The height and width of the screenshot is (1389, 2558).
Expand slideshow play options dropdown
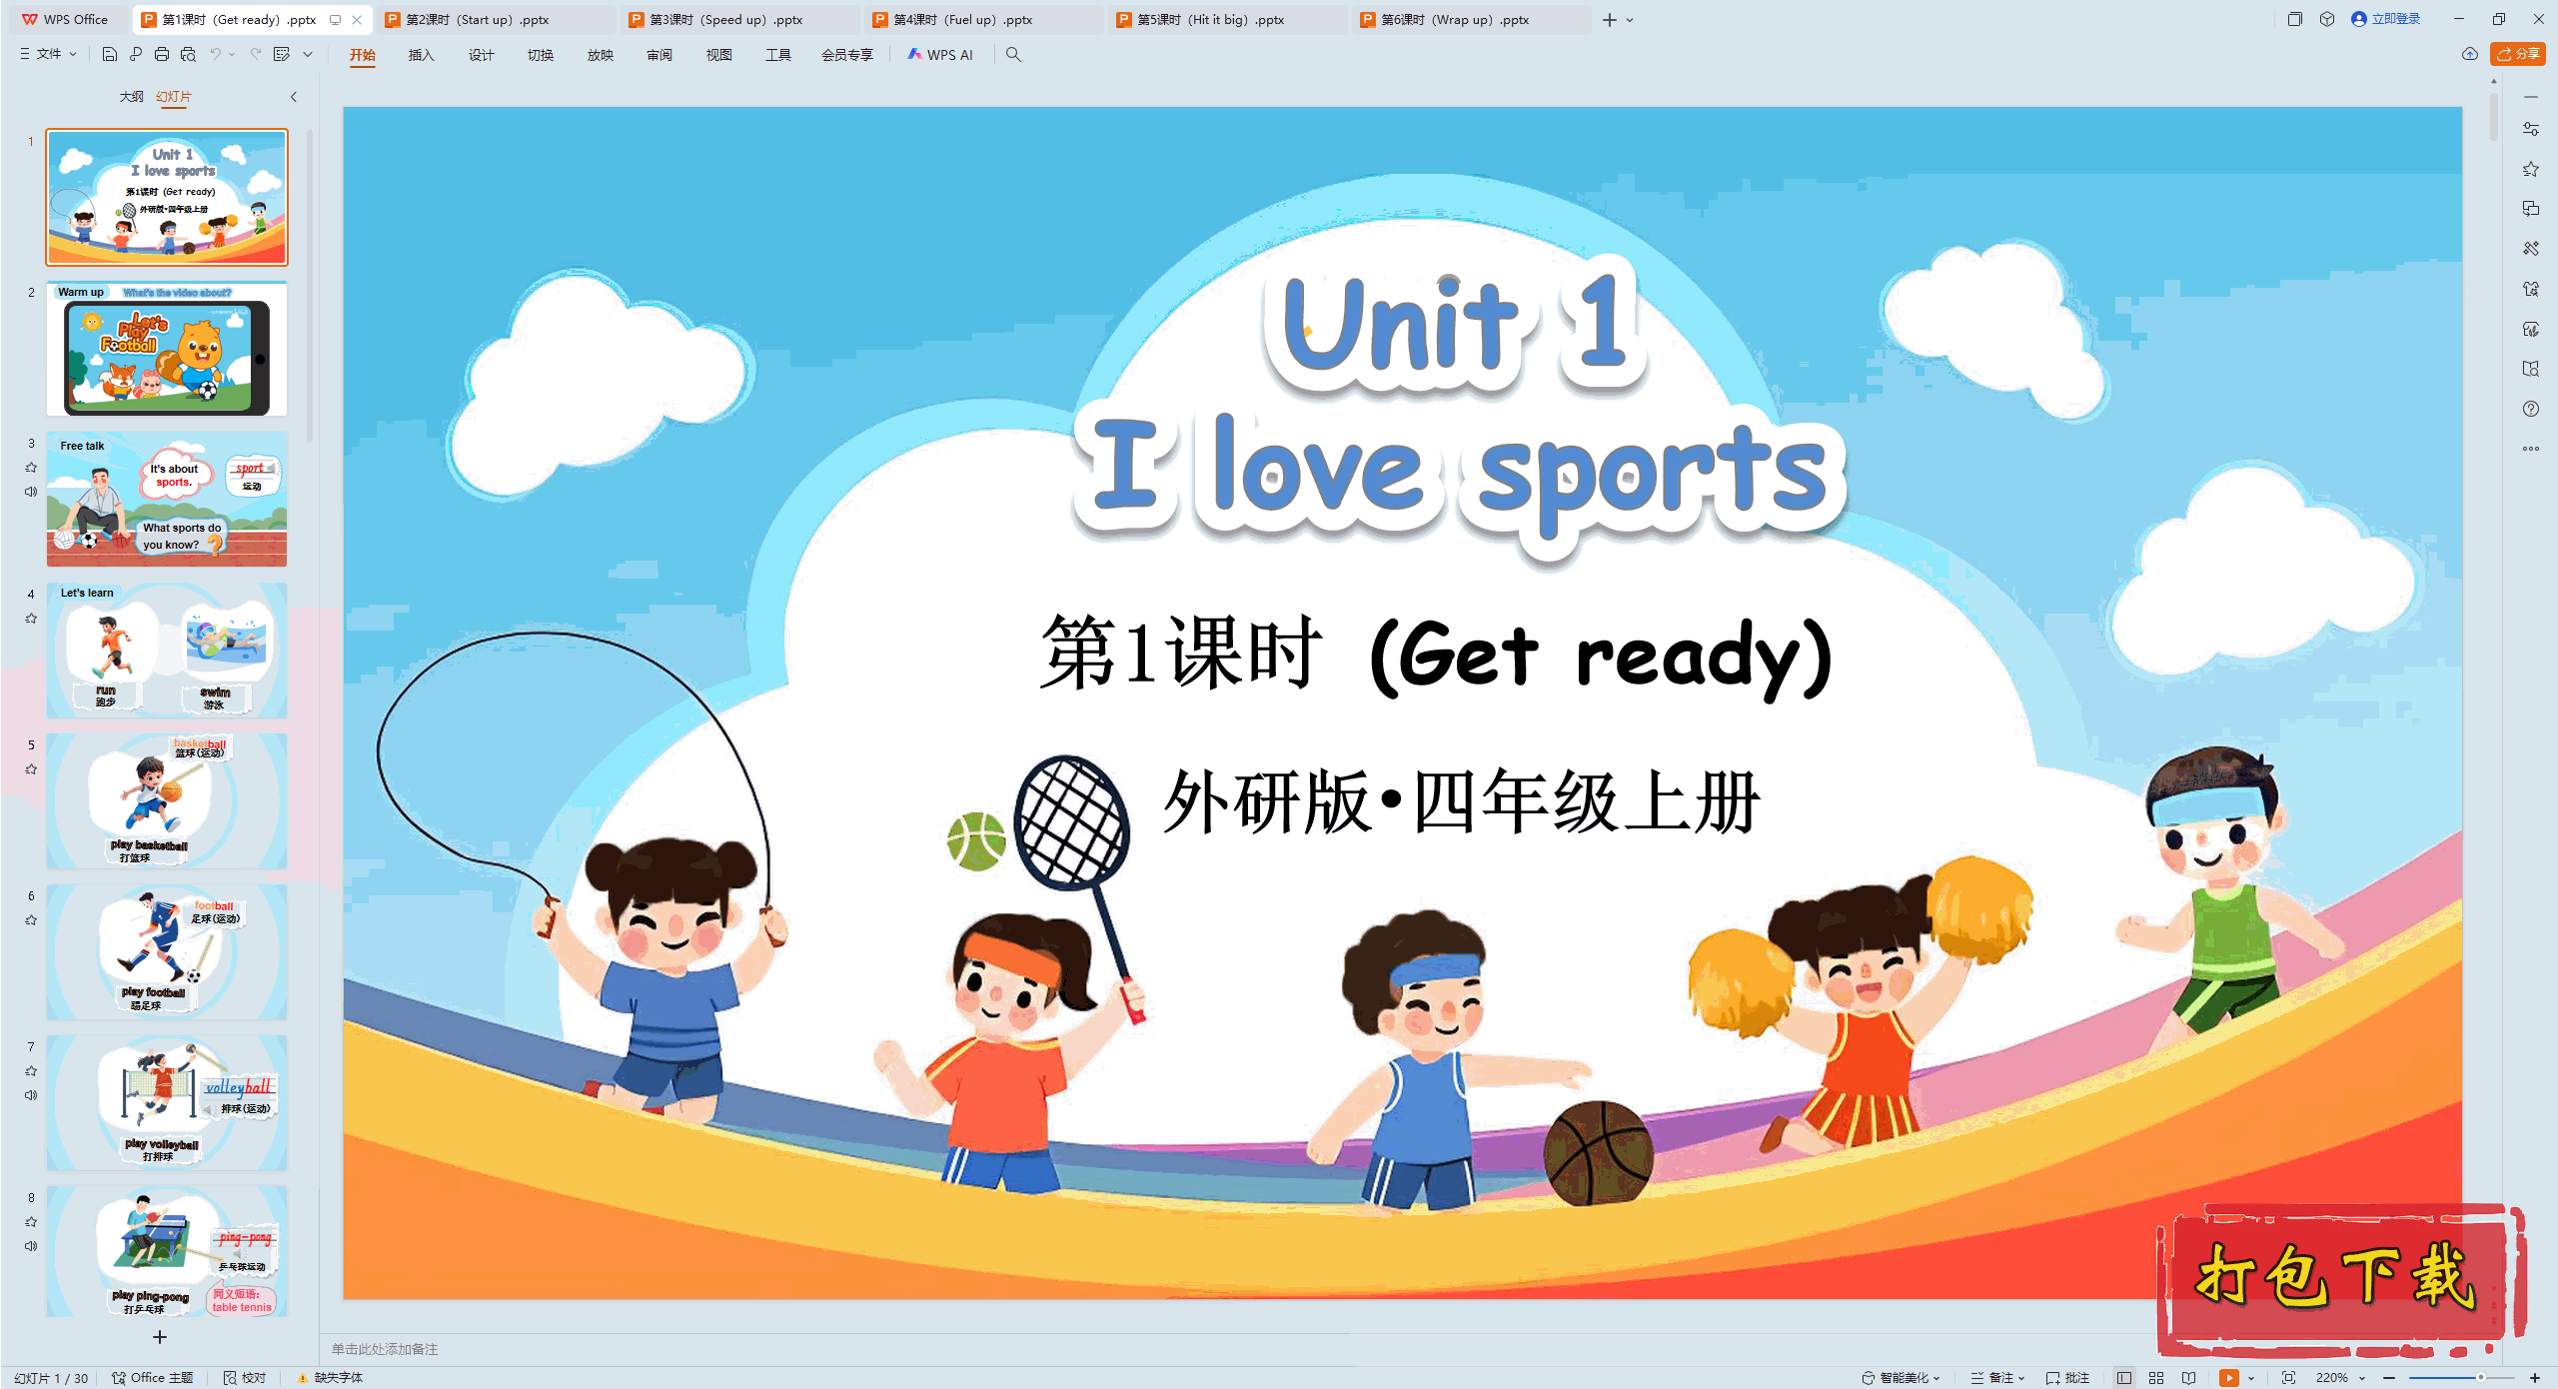click(2251, 1378)
